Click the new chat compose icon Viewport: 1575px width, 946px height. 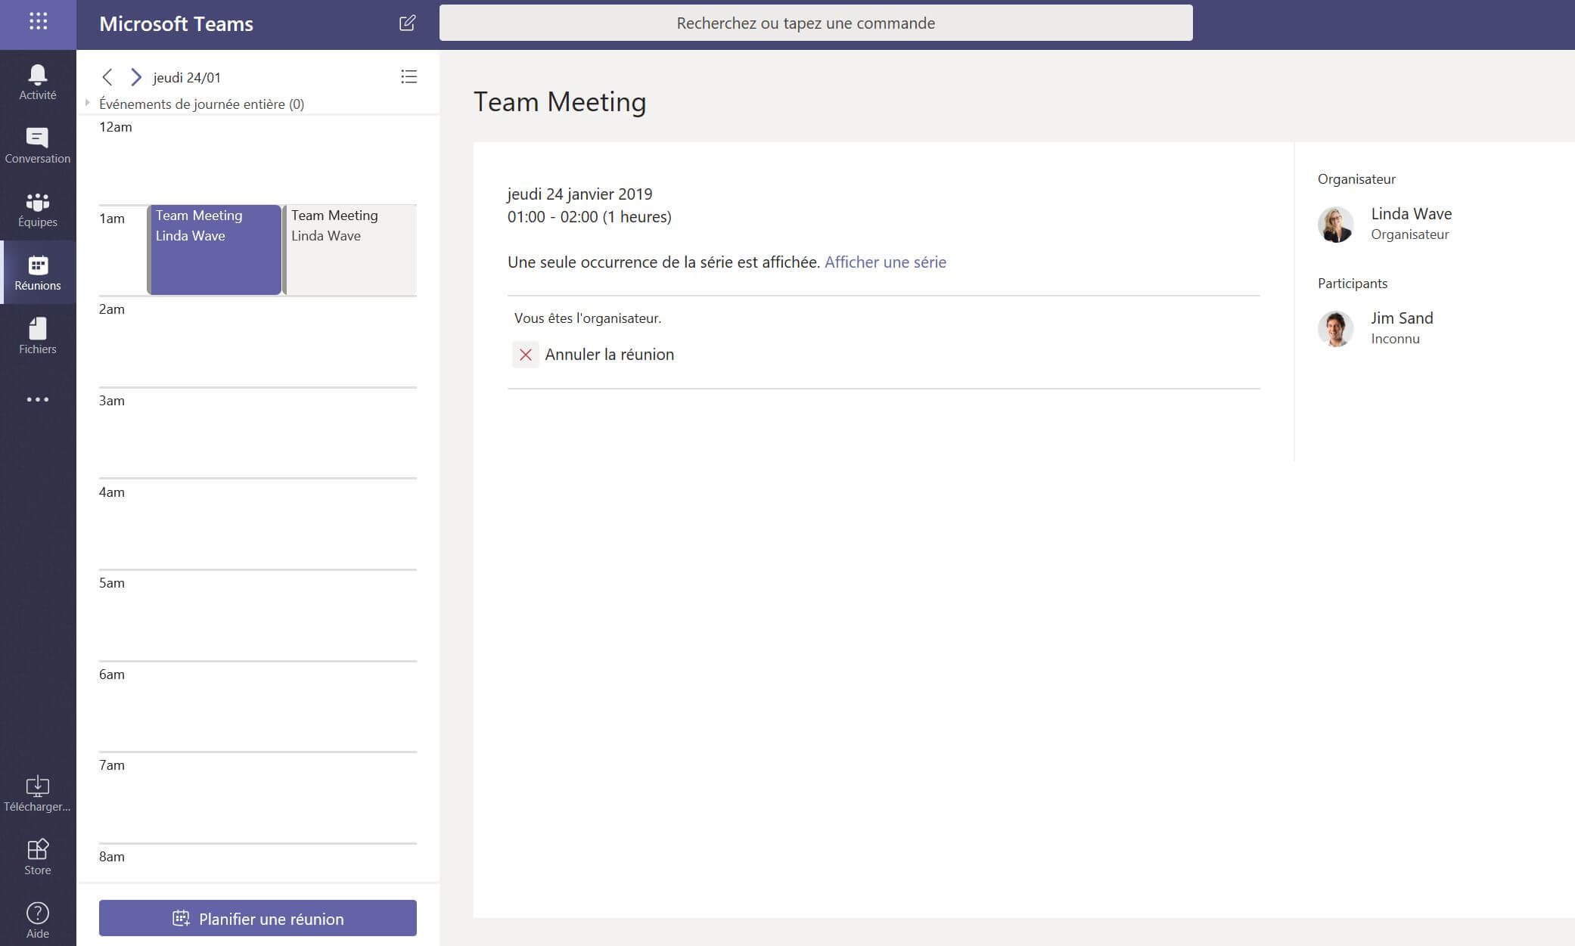407,23
